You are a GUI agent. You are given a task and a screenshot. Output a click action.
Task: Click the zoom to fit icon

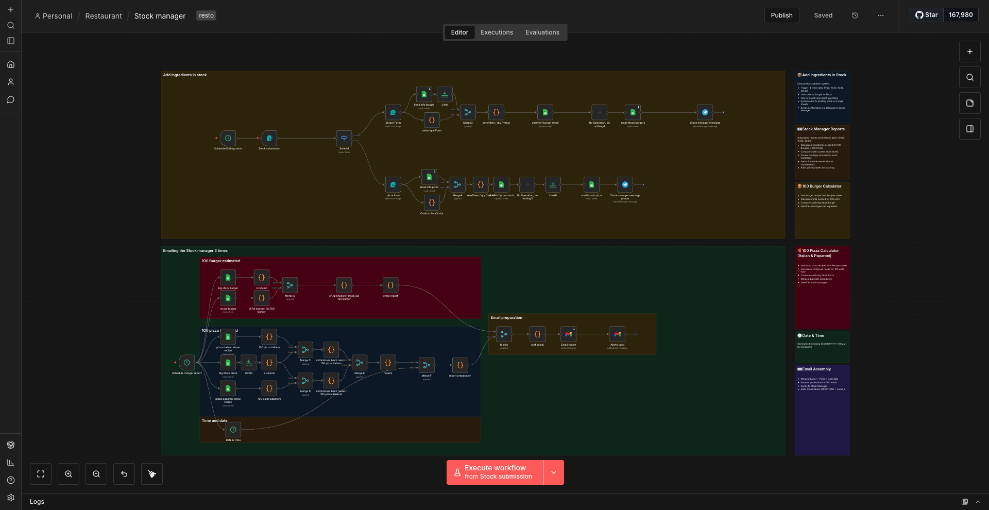pos(41,473)
